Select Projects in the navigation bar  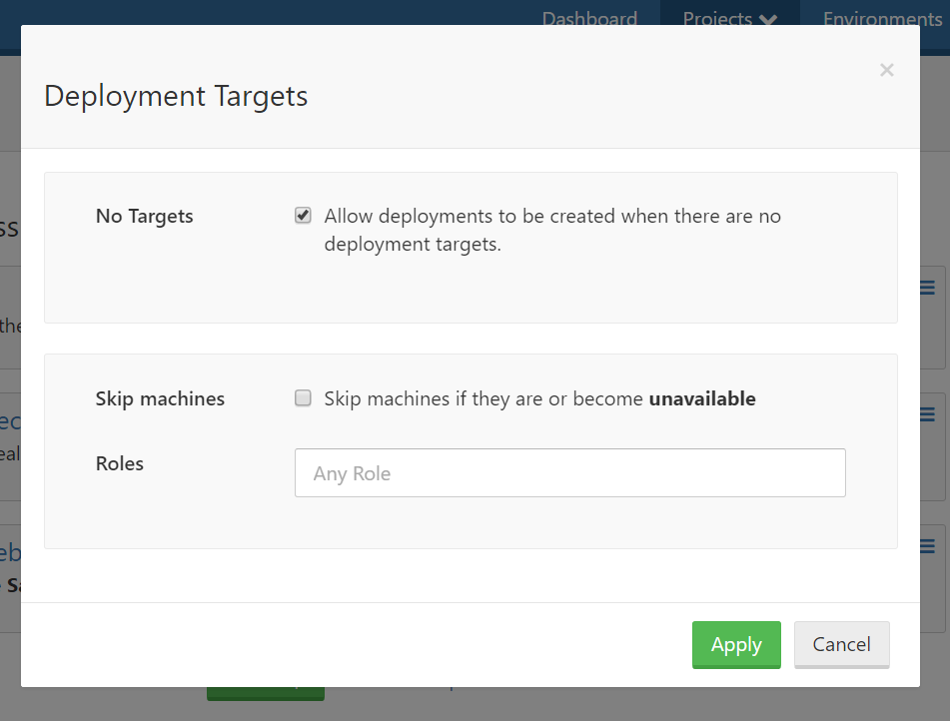tap(717, 18)
